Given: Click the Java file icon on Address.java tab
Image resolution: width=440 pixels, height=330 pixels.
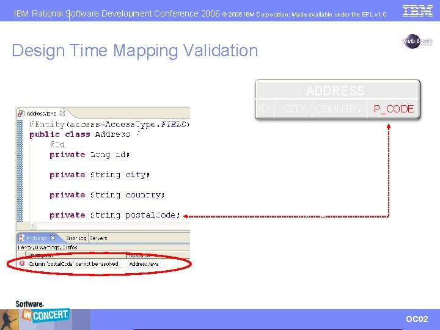Looking at the screenshot, I should 21,114.
